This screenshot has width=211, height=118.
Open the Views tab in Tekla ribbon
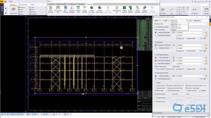[x=33, y=5]
